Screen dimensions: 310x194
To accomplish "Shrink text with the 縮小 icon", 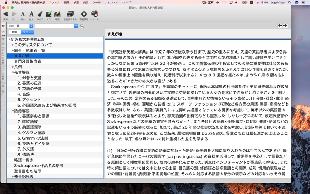I will pos(23,14).
